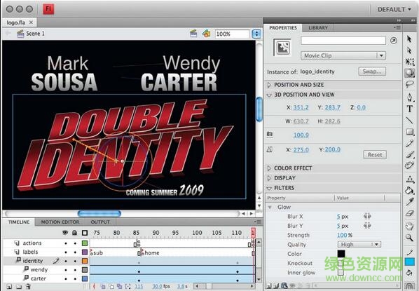Select the Pencil tool

(409, 143)
